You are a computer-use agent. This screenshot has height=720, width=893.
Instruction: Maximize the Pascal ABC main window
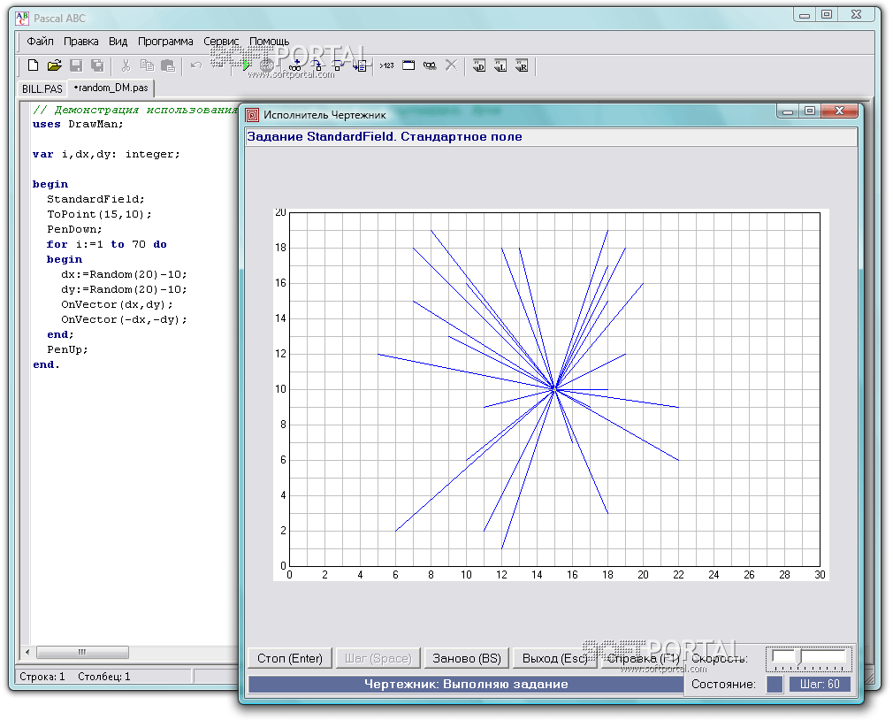point(827,15)
